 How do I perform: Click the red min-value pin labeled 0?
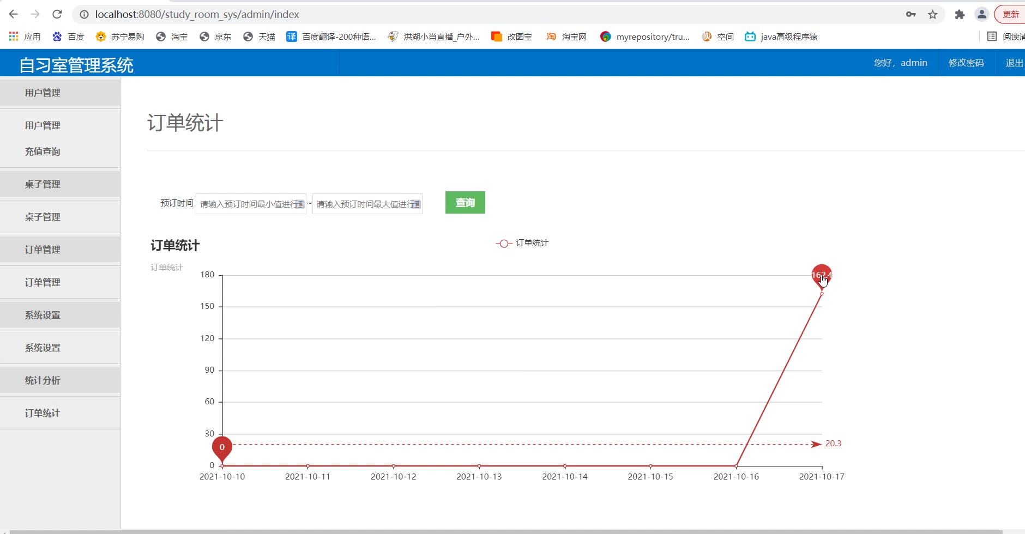point(222,447)
